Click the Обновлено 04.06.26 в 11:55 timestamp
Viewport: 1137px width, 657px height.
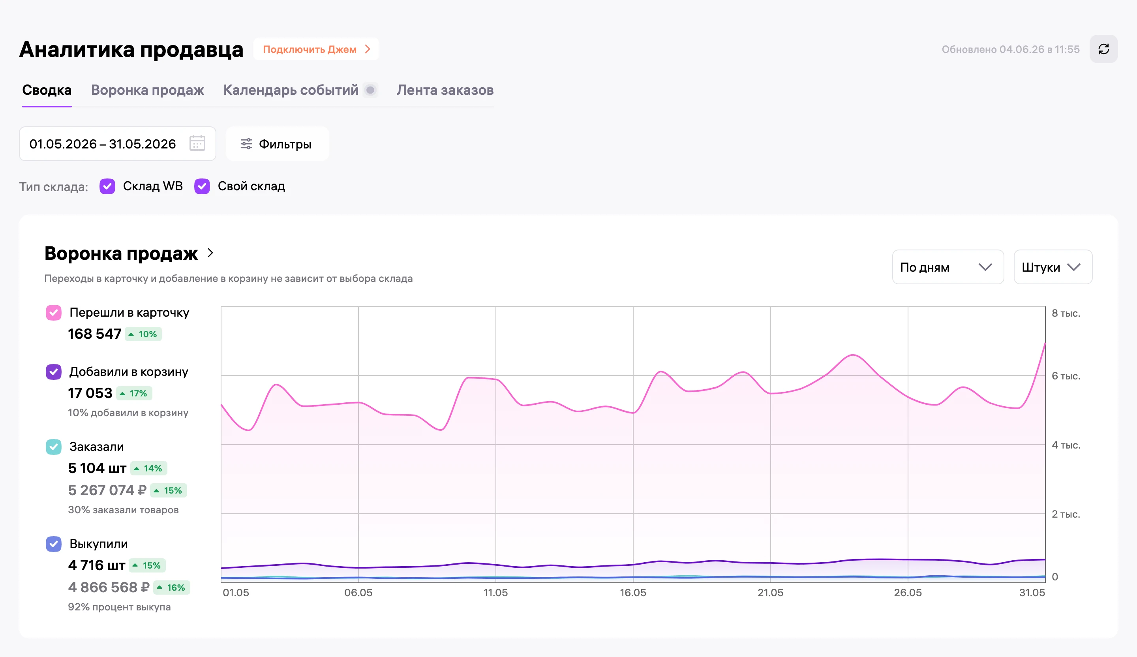(1011, 49)
